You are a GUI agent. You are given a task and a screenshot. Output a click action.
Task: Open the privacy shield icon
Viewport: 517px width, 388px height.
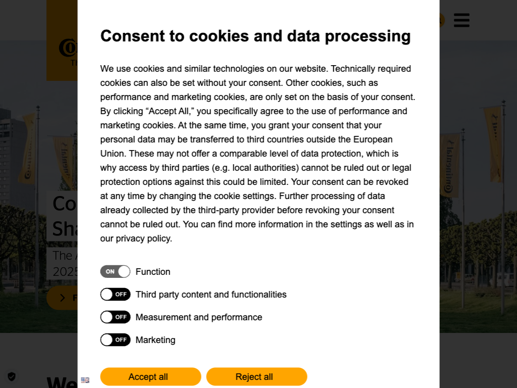[12, 376]
